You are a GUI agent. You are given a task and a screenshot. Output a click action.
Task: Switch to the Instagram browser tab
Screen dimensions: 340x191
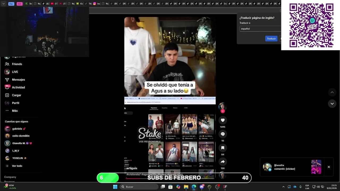click(x=96, y=4)
